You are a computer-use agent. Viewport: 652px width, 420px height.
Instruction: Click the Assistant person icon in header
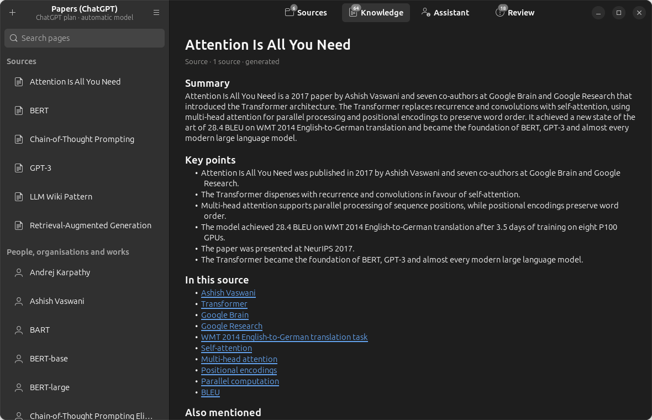click(x=426, y=13)
